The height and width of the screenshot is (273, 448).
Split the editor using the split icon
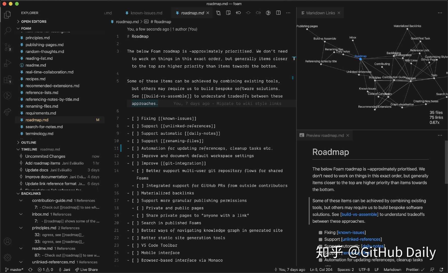[279, 13]
